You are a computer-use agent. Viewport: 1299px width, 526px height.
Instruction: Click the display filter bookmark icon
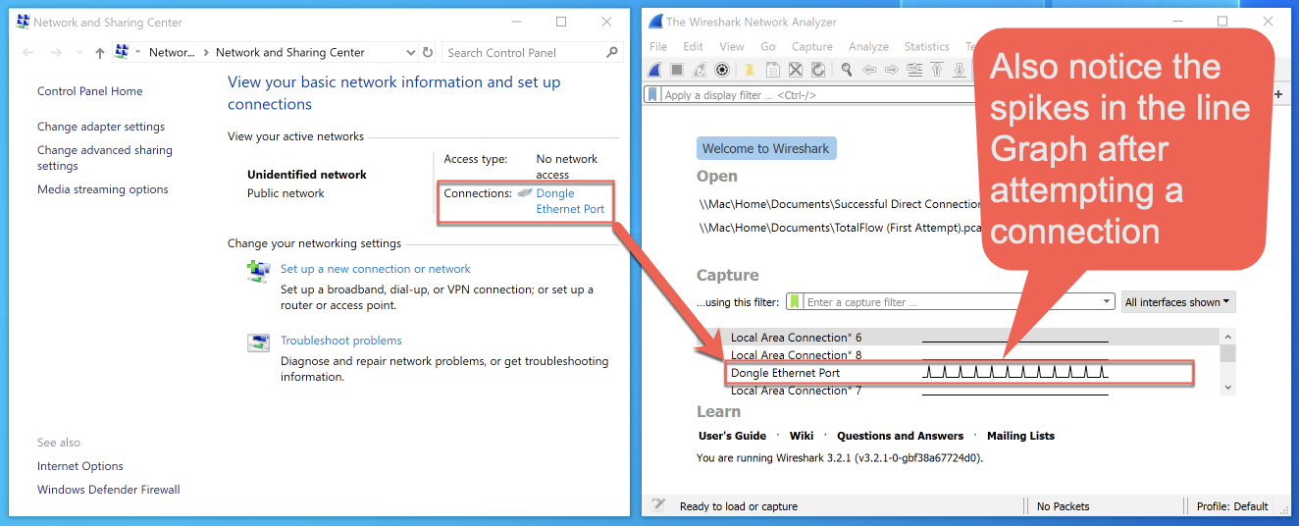tap(652, 95)
